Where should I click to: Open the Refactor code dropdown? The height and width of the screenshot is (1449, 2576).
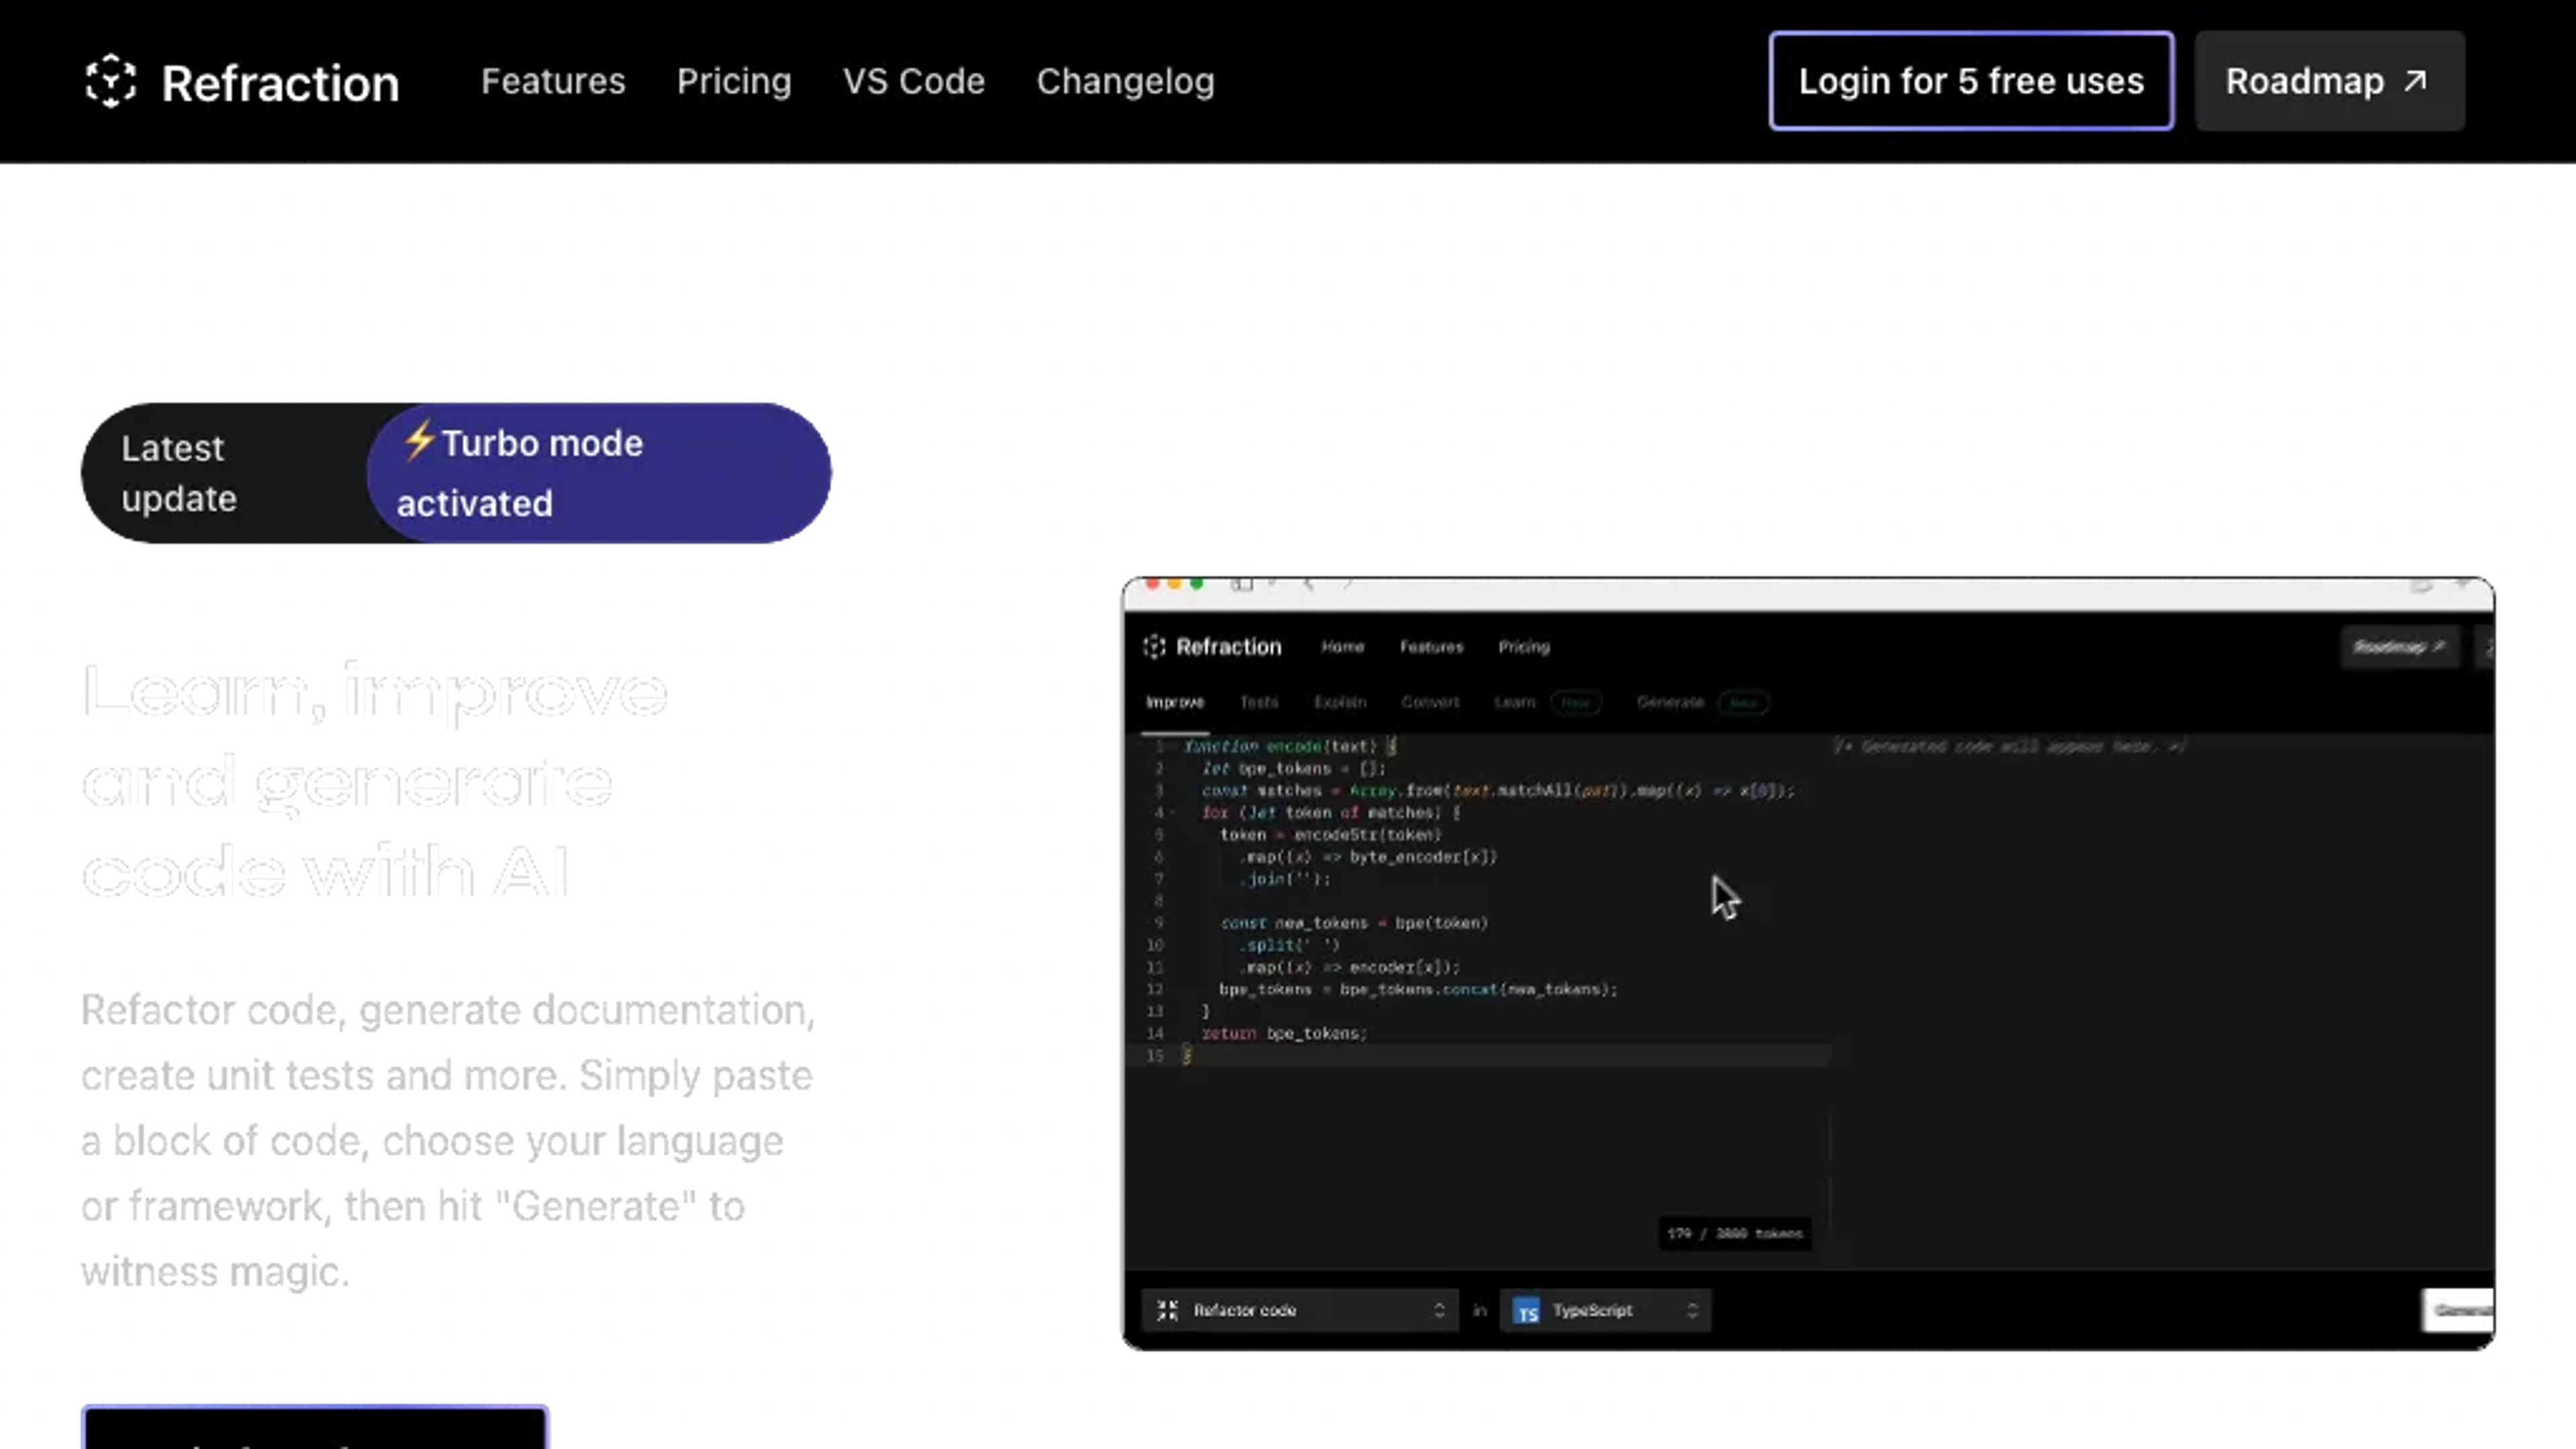click(1300, 1310)
